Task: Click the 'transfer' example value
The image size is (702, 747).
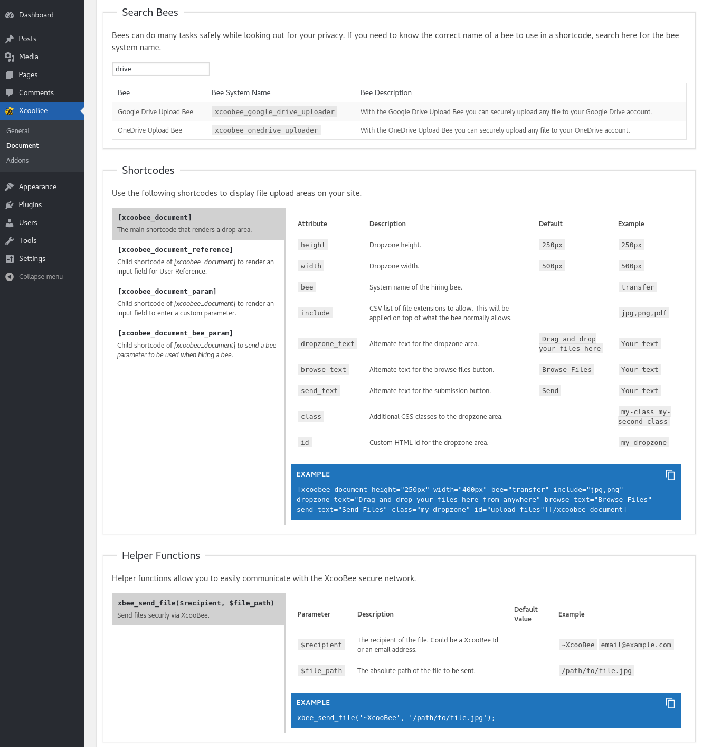Action: pyautogui.click(x=638, y=287)
